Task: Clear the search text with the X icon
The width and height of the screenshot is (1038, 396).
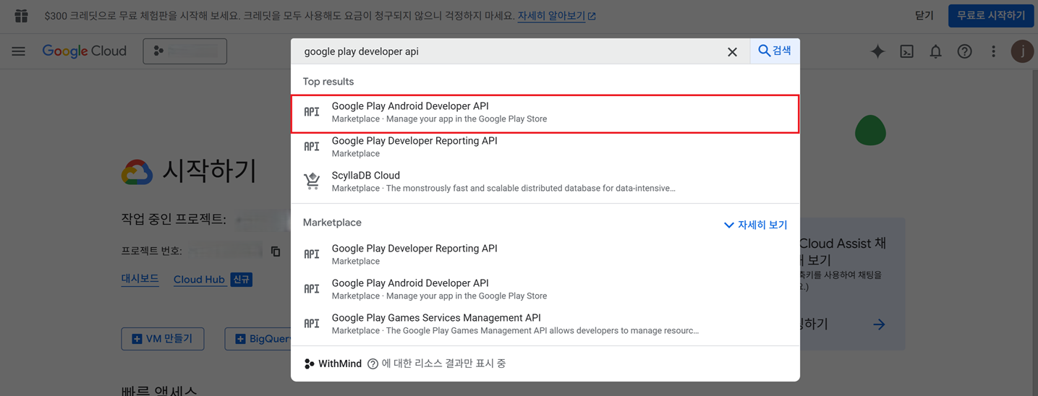Action: tap(732, 52)
